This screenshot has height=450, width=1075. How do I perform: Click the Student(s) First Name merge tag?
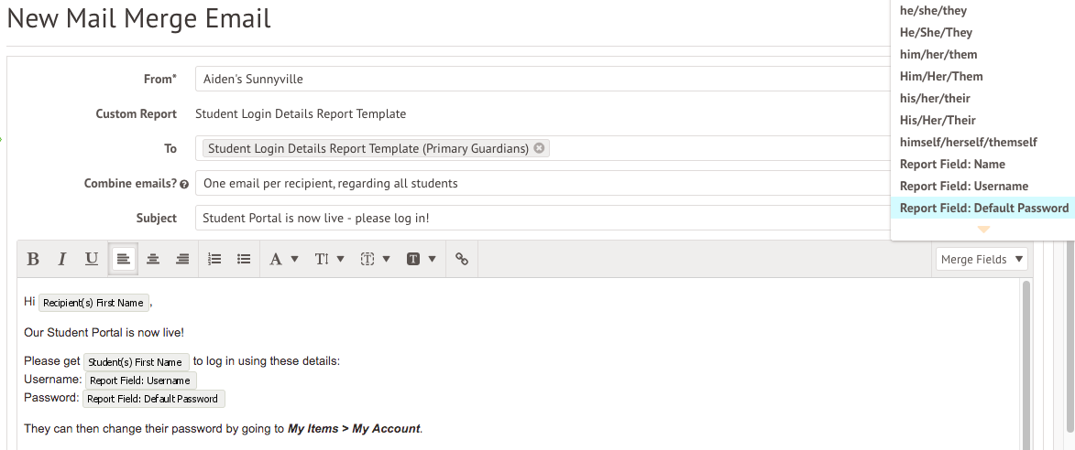(x=137, y=362)
